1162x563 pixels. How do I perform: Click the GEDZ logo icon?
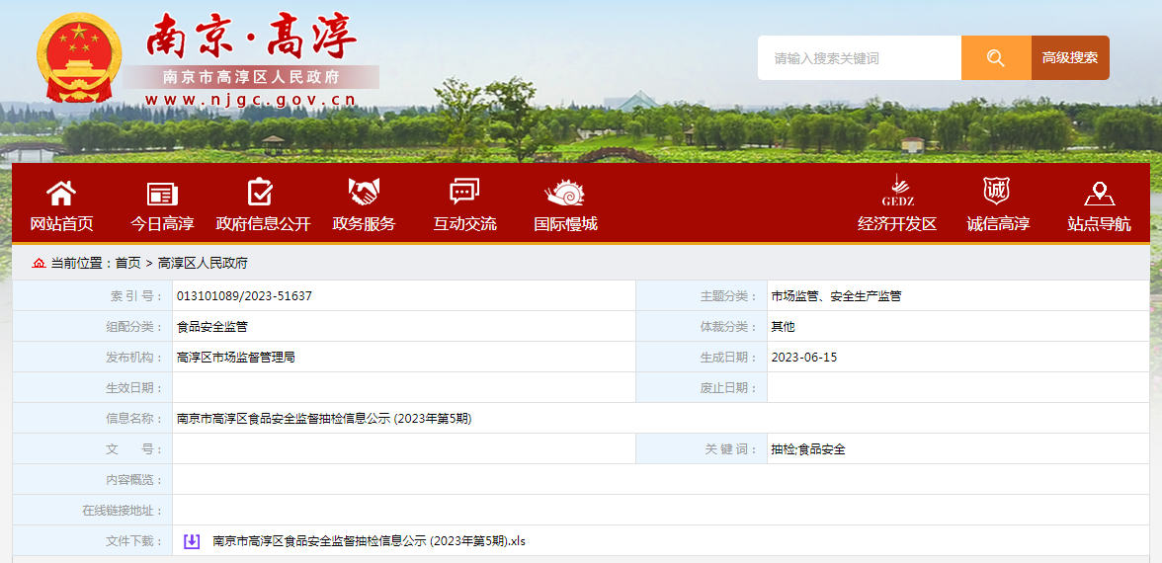(897, 192)
